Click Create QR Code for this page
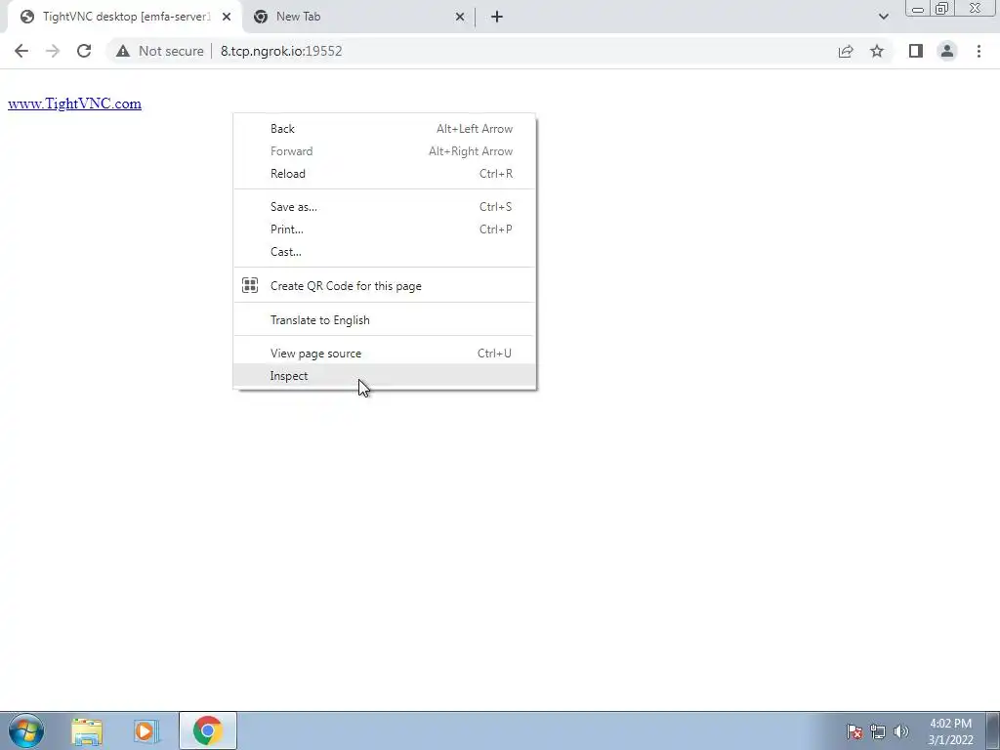1000x750 pixels. click(x=385, y=286)
